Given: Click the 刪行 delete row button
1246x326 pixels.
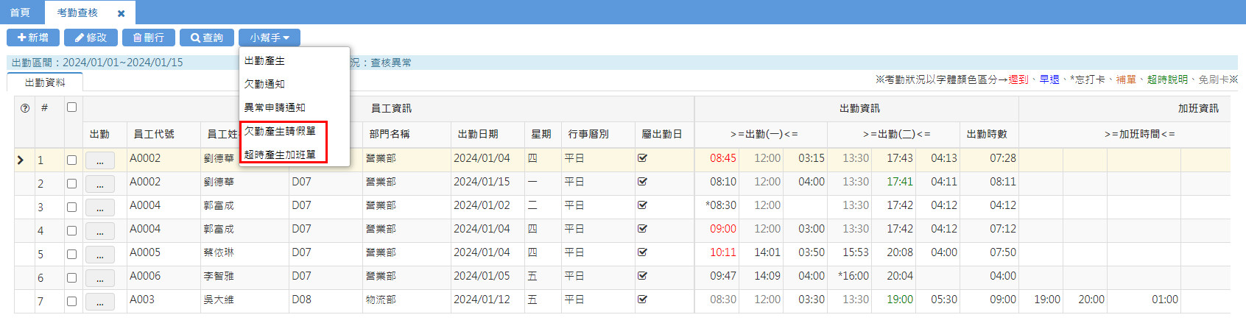Looking at the screenshot, I should coord(149,38).
